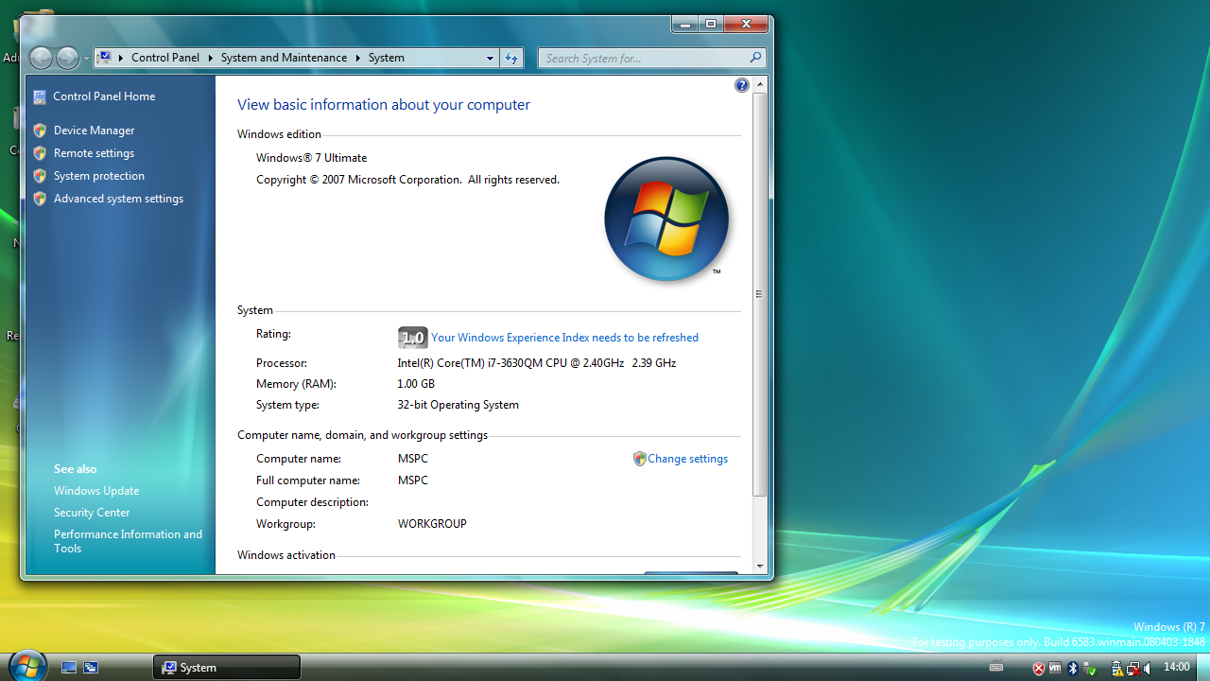Click the lighthouse warning tray icon
Image resolution: width=1210 pixels, height=681 pixels.
click(1116, 668)
